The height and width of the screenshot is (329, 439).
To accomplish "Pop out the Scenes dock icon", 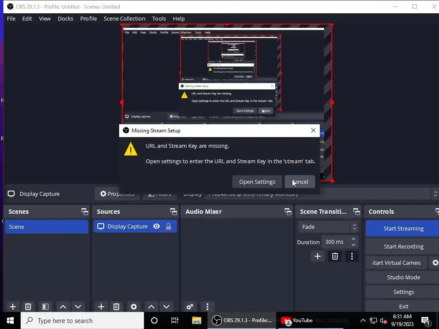I will pos(84,212).
